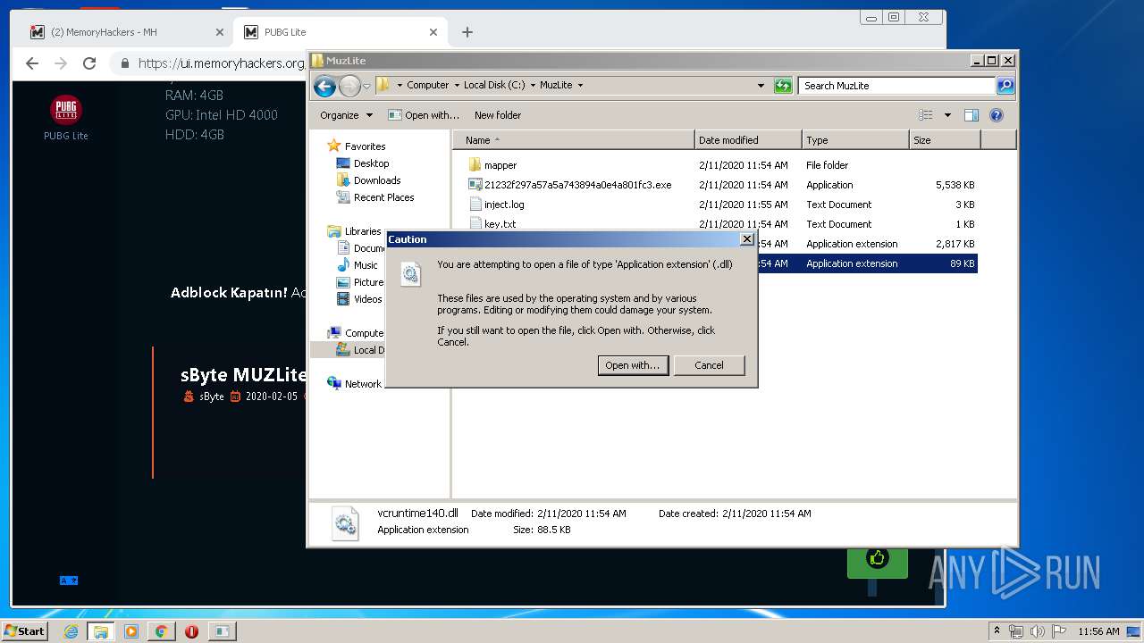Screen dimensions: 1144x643
Task: Click Downloads in the navigation pane
Action: click(x=376, y=180)
